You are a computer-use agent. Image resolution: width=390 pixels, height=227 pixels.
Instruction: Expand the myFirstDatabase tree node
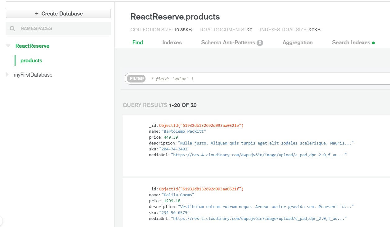tap(7, 75)
